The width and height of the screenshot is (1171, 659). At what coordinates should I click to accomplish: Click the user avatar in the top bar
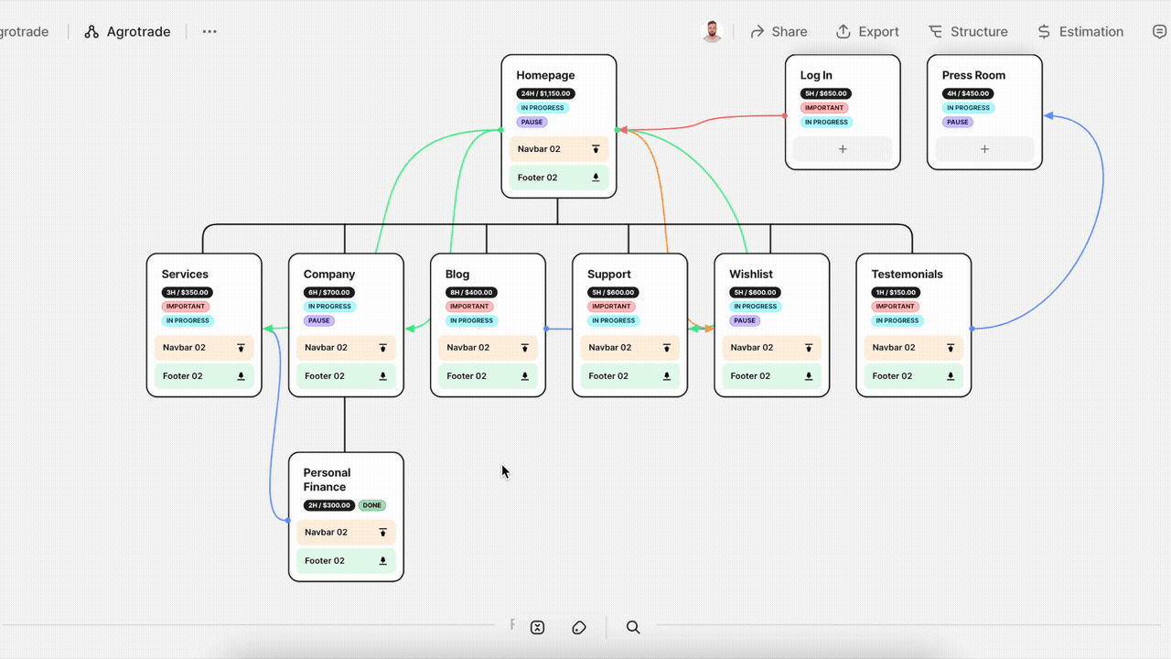(x=712, y=31)
